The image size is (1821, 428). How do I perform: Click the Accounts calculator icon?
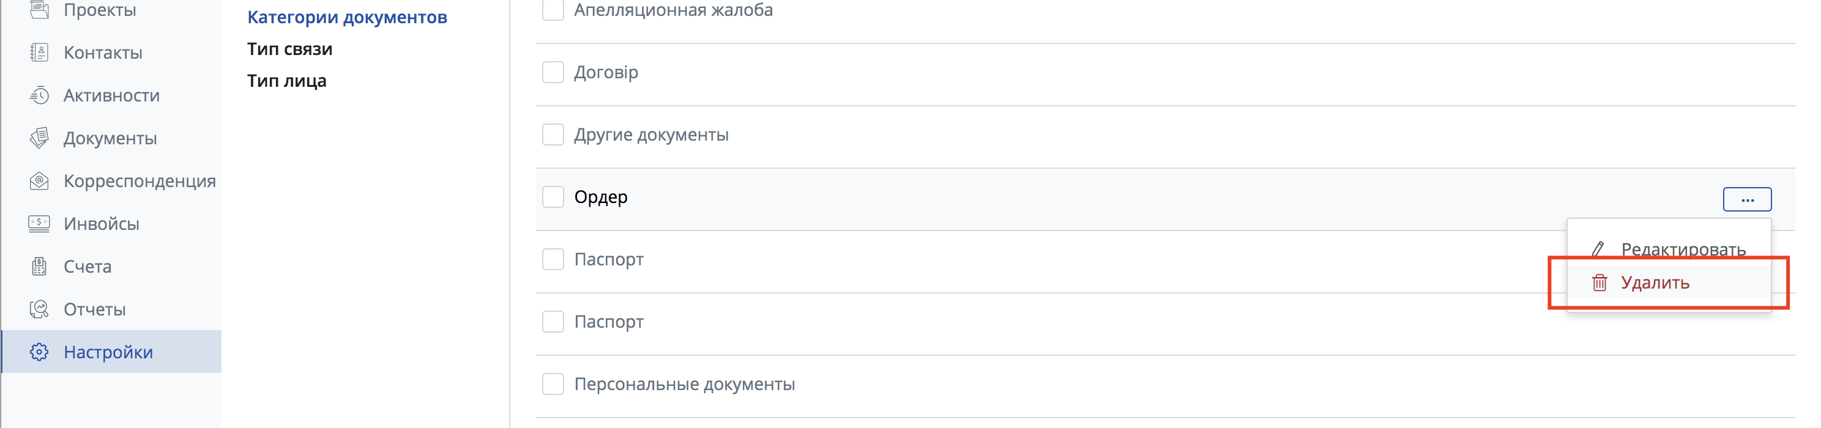coord(40,266)
